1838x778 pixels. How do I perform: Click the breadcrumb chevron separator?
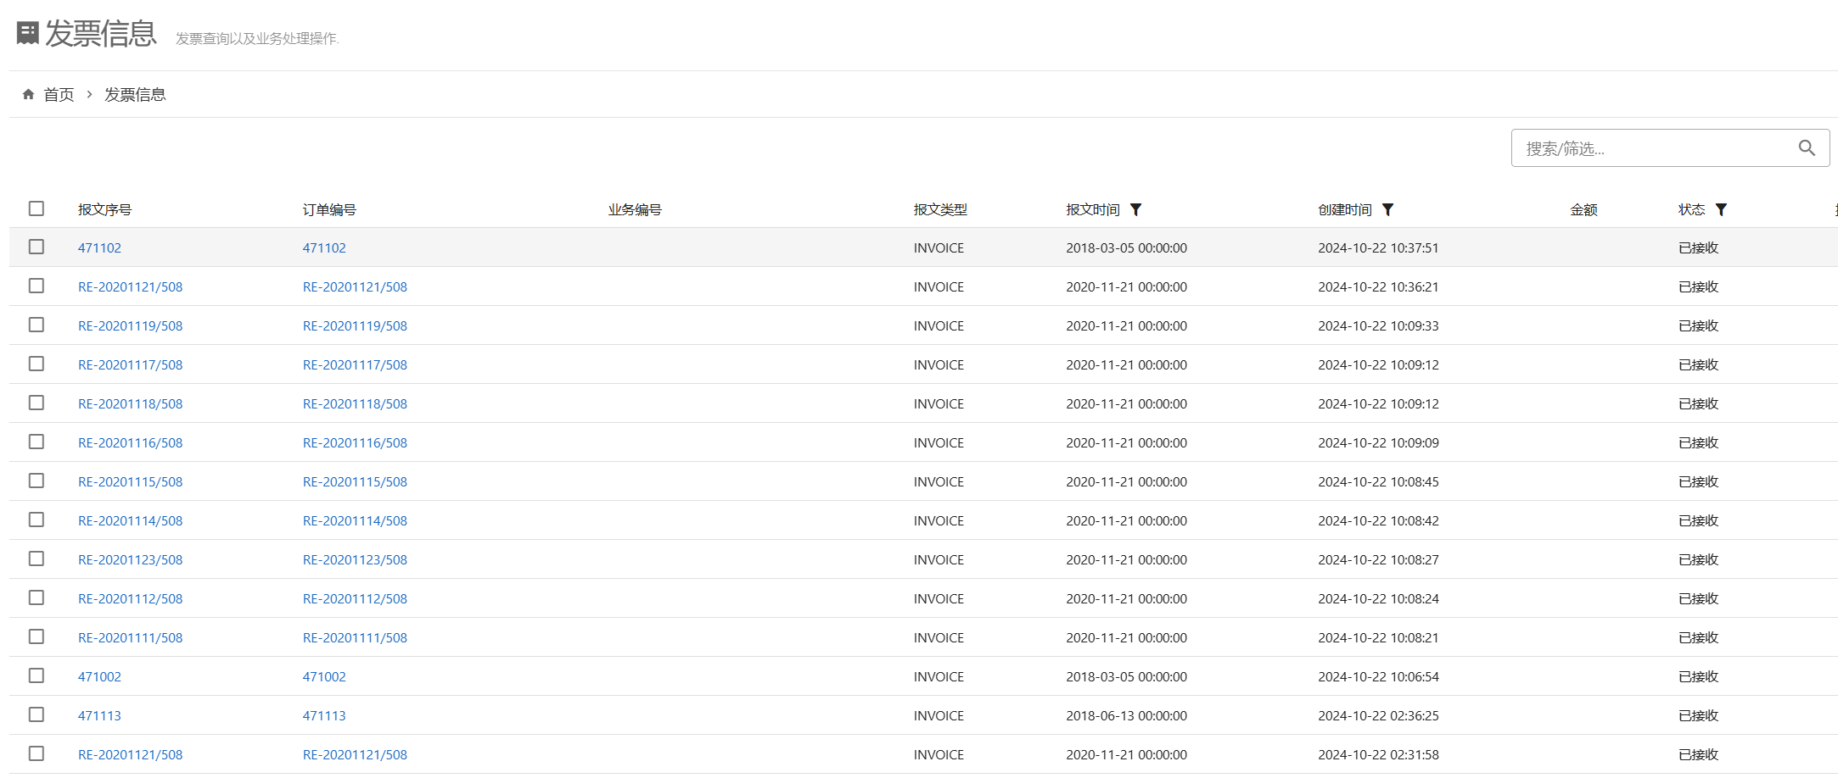[x=89, y=94]
